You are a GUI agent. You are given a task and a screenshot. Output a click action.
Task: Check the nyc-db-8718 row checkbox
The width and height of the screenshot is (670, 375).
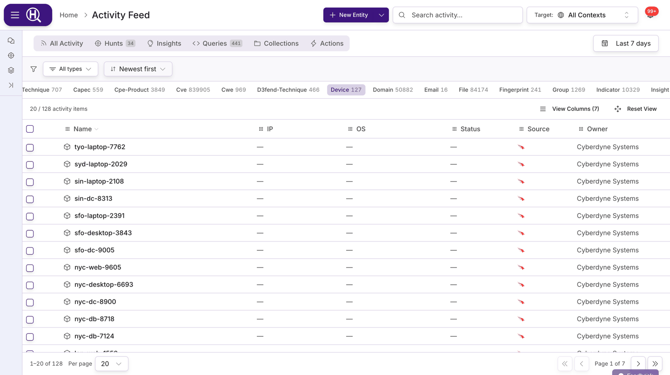coord(30,320)
